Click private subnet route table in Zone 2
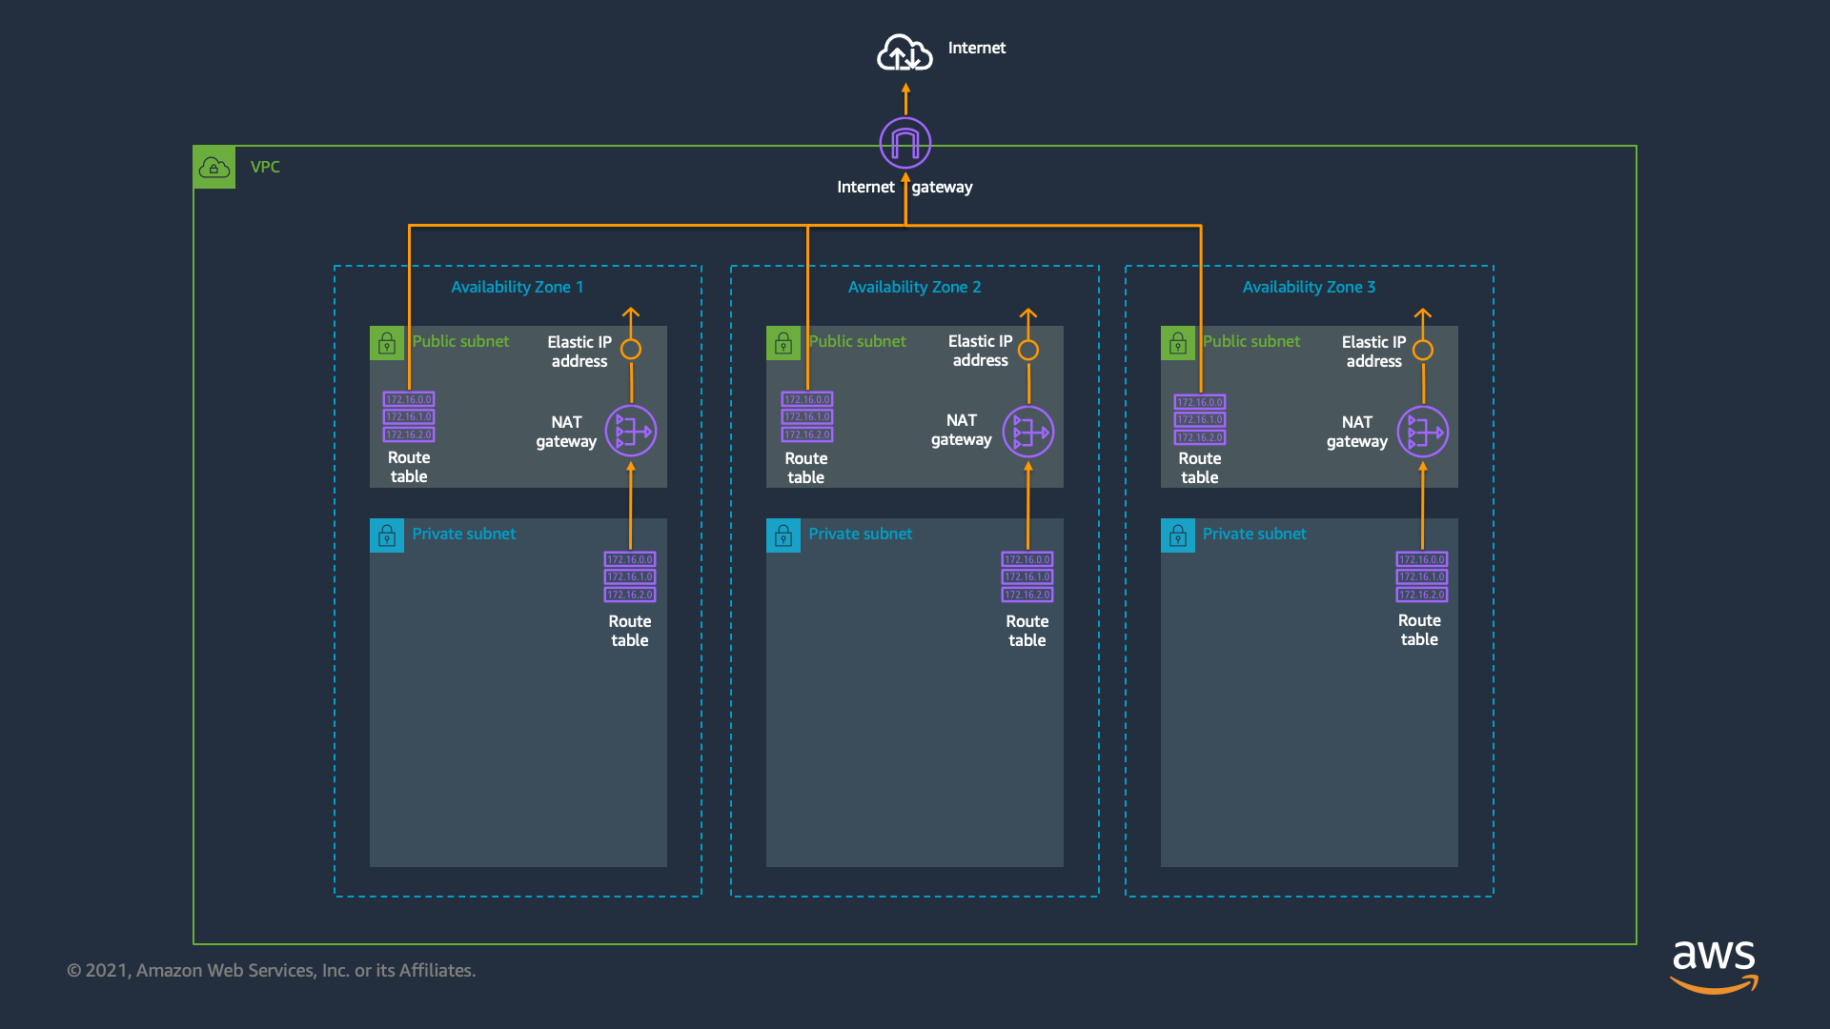Screen dimensions: 1830x1029 pos(1027,577)
